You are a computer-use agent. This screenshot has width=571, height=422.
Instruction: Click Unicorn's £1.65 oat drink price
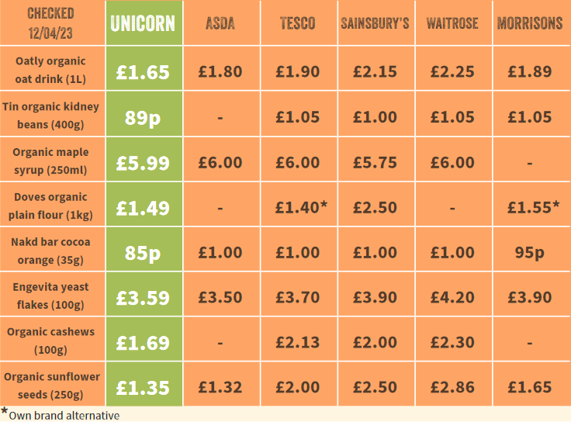143,72
